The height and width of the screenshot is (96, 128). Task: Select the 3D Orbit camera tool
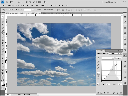click(x=3, y=73)
